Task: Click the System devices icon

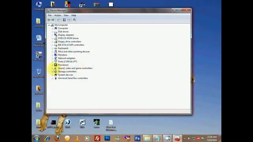Action: [x=56, y=75]
